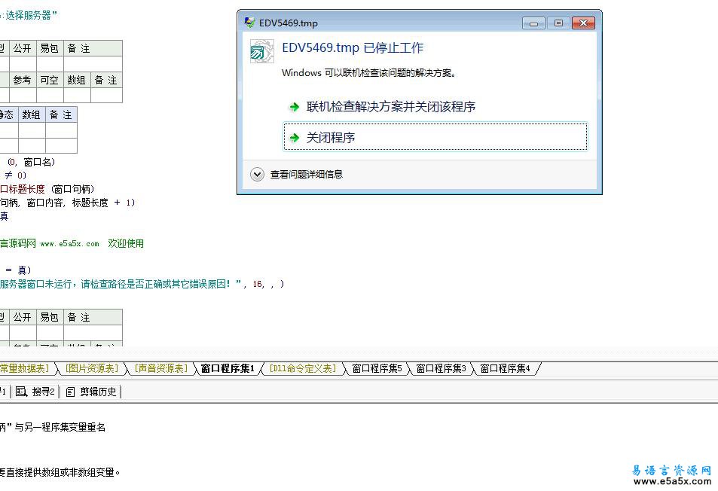
Task: Click the 查看问题详细信息 label text
Action: [x=307, y=175]
